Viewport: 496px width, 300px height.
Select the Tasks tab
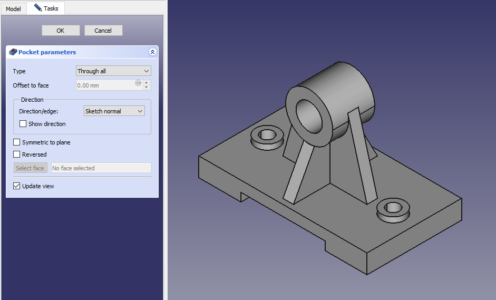coord(46,8)
